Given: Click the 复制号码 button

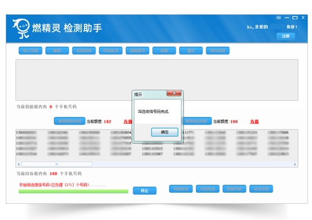Looking at the screenshot, I should (234, 189).
